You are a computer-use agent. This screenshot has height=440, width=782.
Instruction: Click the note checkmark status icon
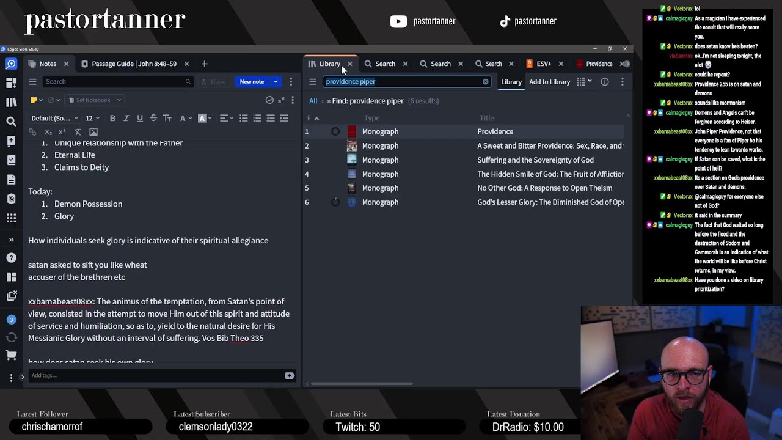pos(269,100)
